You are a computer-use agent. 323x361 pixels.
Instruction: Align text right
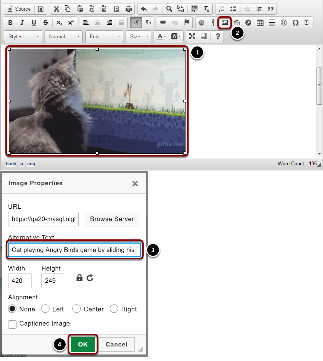pos(109,23)
